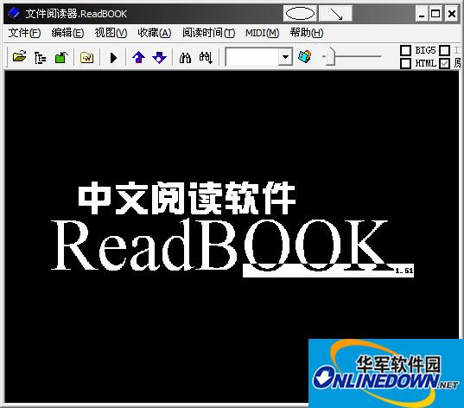Open the 帮助(H) menu
This screenshot has height=408, width=464.
click(306, 33)
